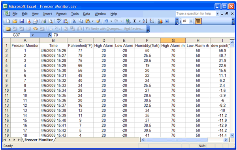Print the sheet with the printer icon
237x150 pixels.
[43, 21]
